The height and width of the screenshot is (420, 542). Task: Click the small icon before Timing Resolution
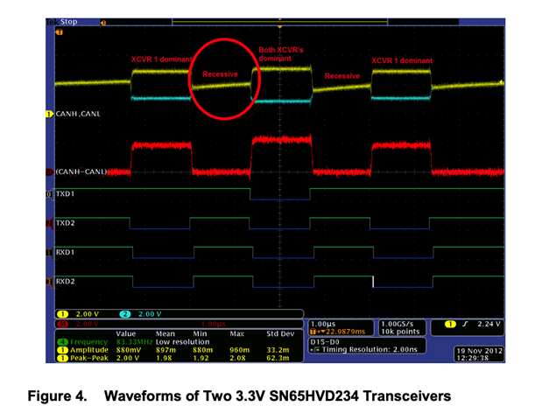click(x=314, y=350)
